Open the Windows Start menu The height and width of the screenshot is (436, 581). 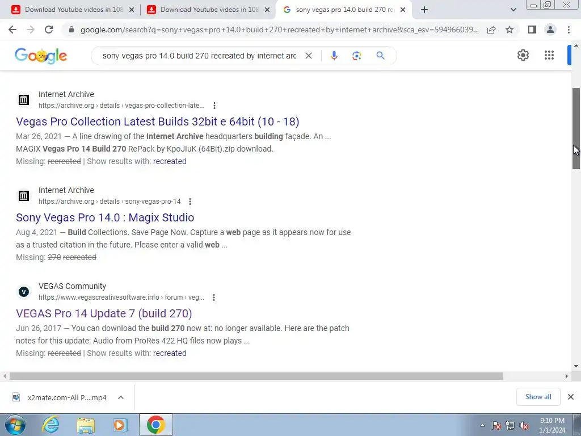coord(15,425)
